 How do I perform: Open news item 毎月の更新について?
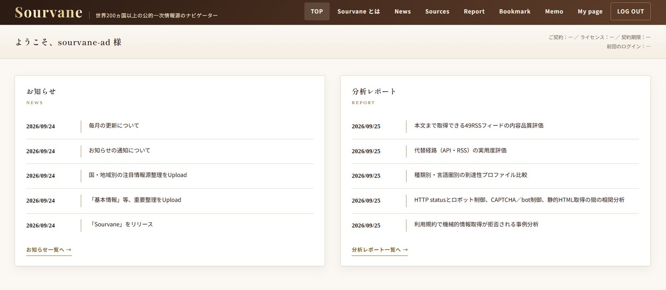point(114,125)
